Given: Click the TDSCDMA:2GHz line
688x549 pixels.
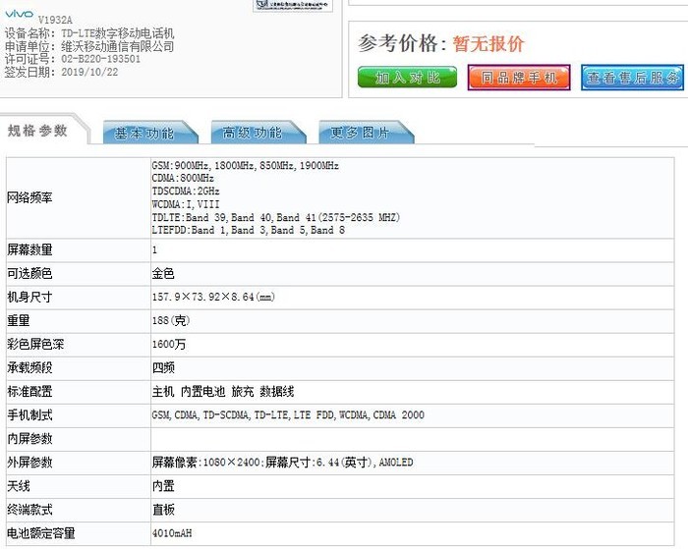Looking at the screenshot, I should (186, 192).
